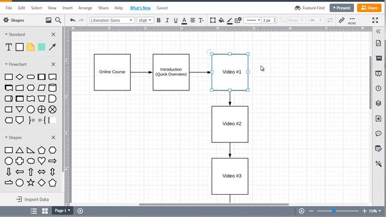Insert link with chain icon
This screenshot has width=386, height=217.
click(341, 20)
